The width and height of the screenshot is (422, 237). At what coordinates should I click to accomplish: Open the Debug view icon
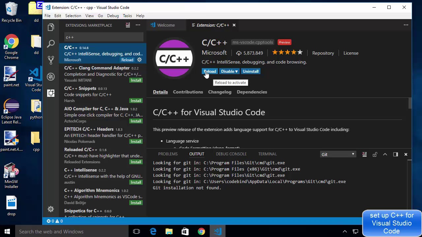point(51,76)
